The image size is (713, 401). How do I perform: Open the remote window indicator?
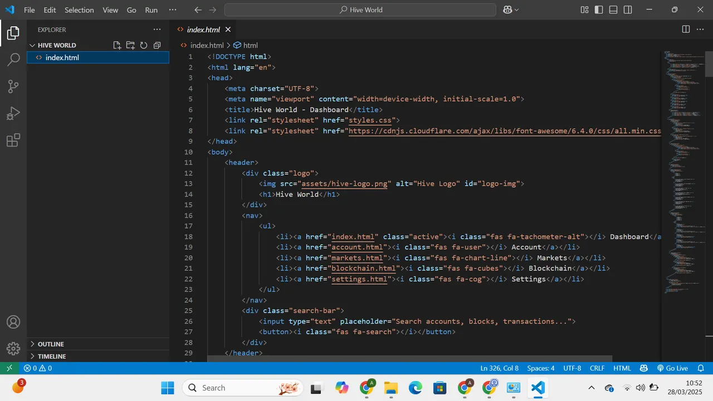point(9,368)
